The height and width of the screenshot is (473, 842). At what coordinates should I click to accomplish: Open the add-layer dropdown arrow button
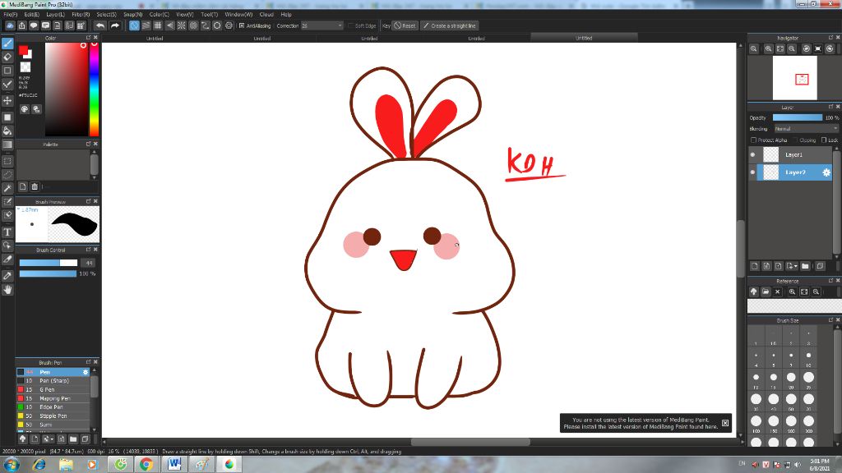[x=792, y=266]
